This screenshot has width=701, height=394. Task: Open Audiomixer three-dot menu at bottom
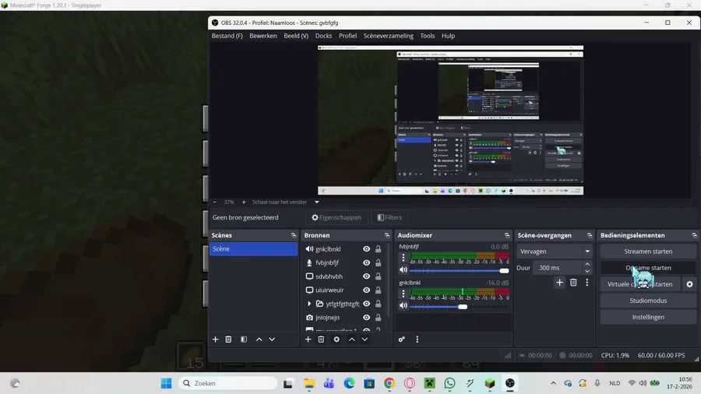point(417,339)
